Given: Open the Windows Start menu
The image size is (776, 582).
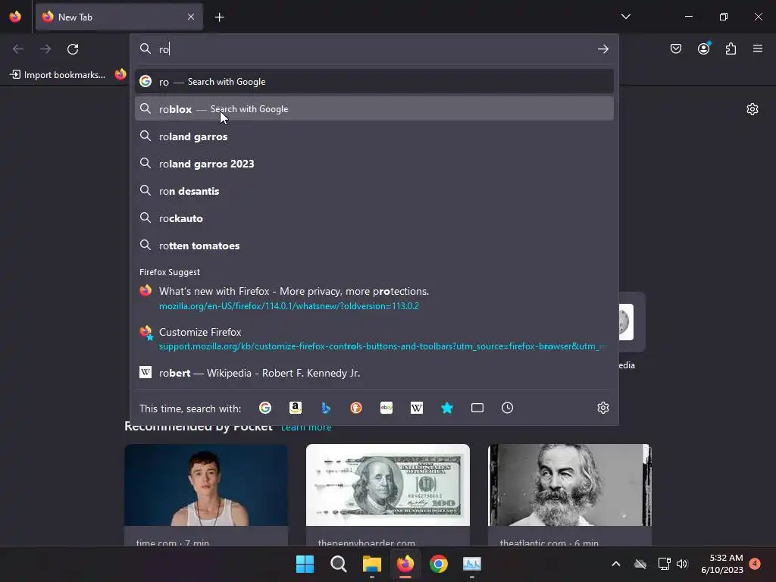Looking at the screenshot, I should [305, 564].
